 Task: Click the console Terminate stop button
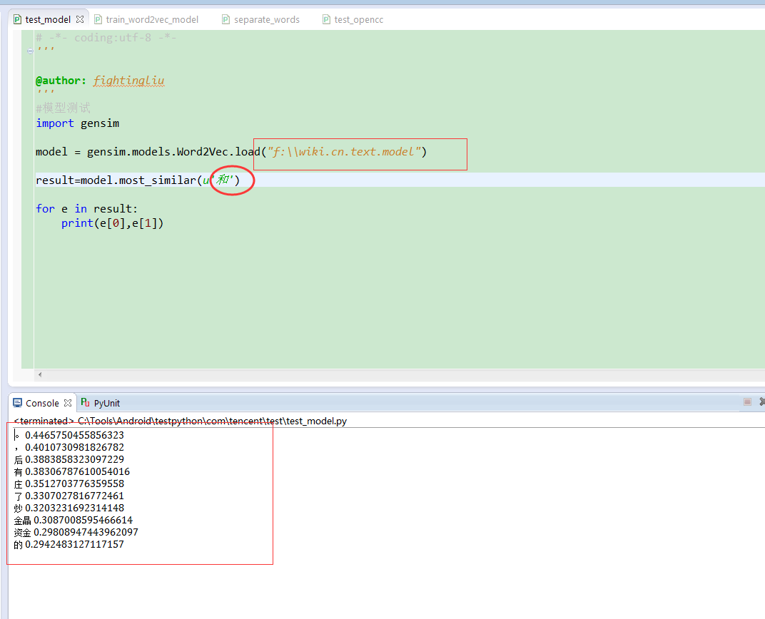pos(747,401)
